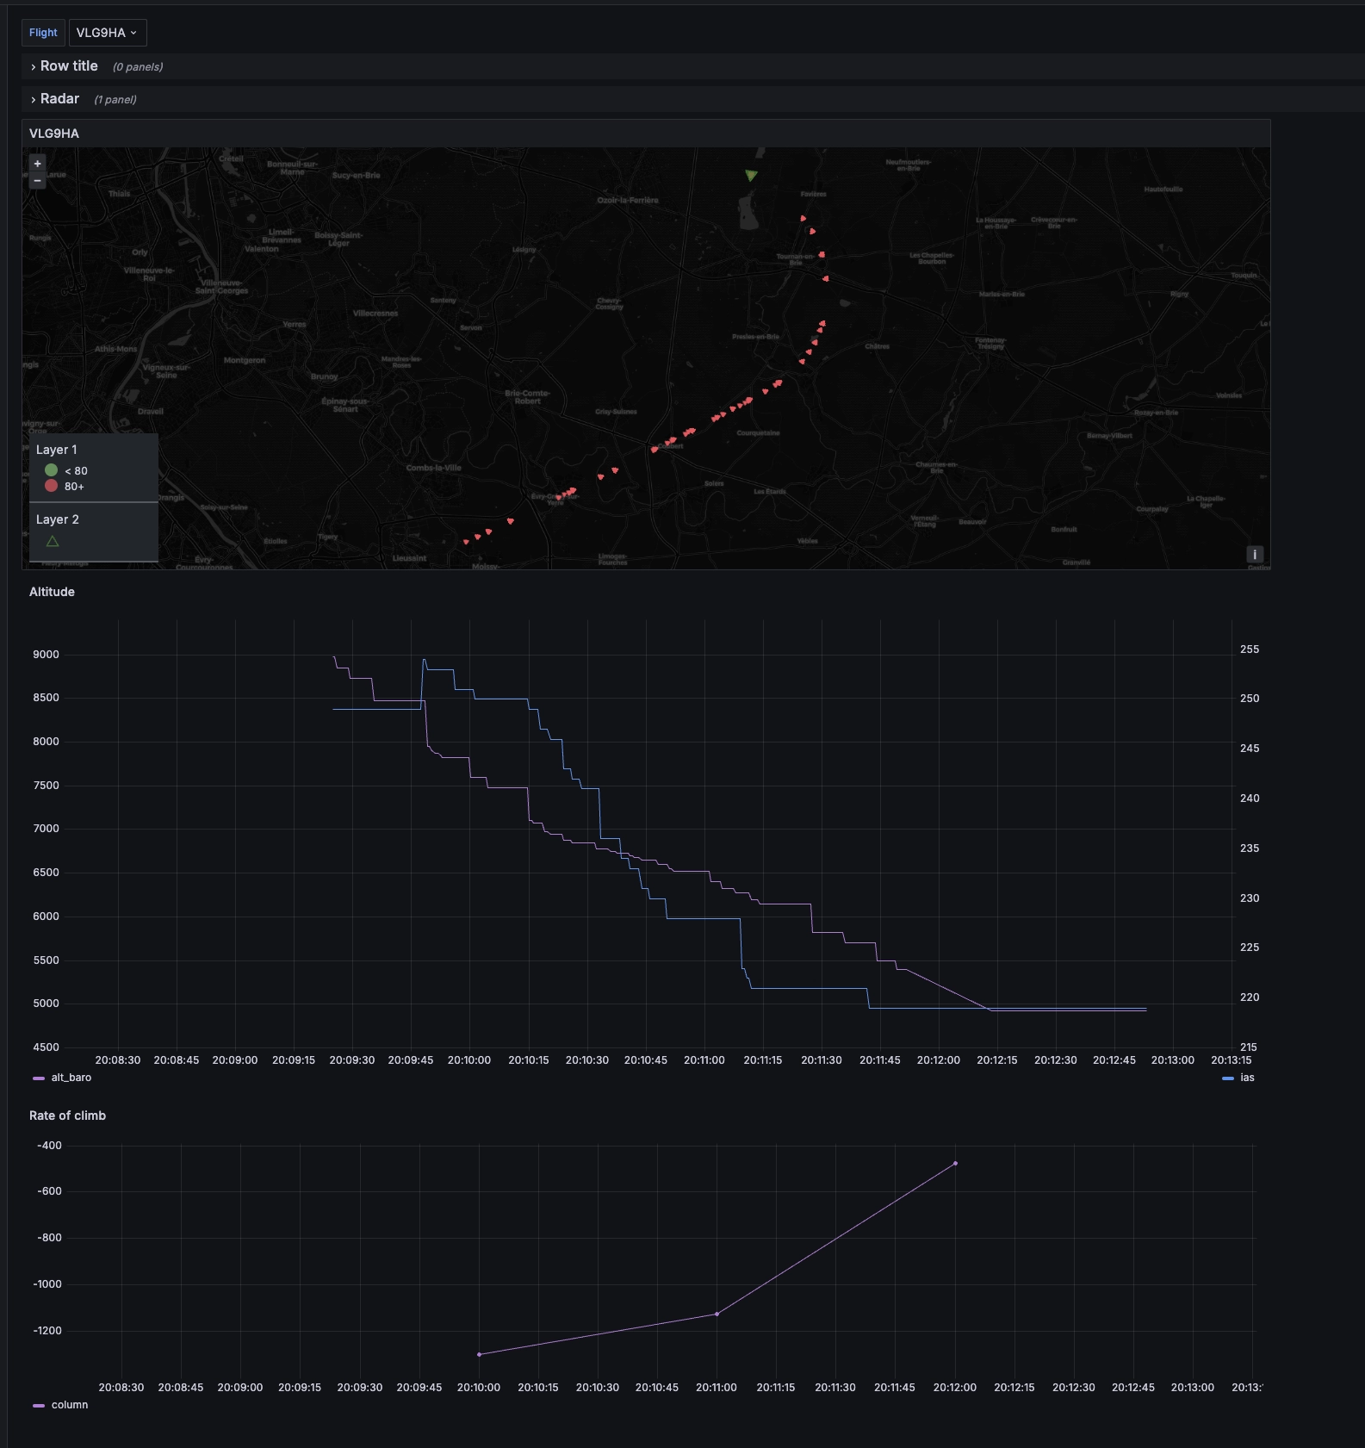Open the map attribution info button

pyautogui.click(x=1255, y=555)
